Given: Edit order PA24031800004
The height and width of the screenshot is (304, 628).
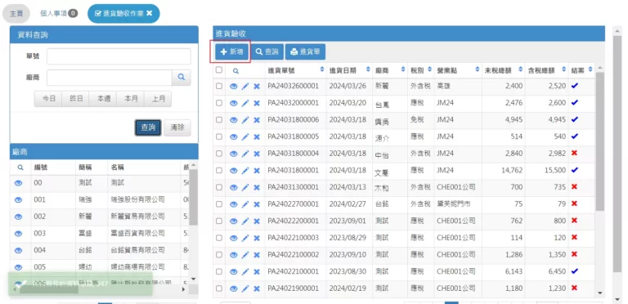Looking at the screenshot, I should [x=245, y=154].
